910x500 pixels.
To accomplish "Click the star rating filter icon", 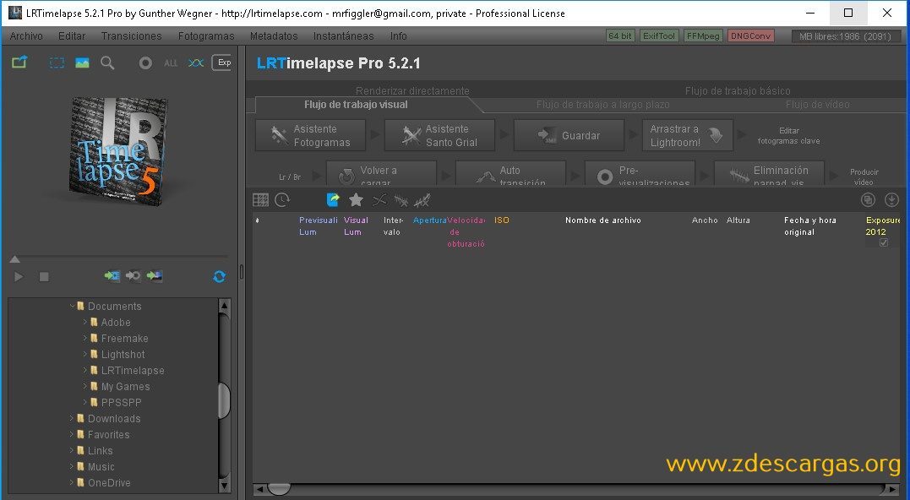I will (356, 200).
